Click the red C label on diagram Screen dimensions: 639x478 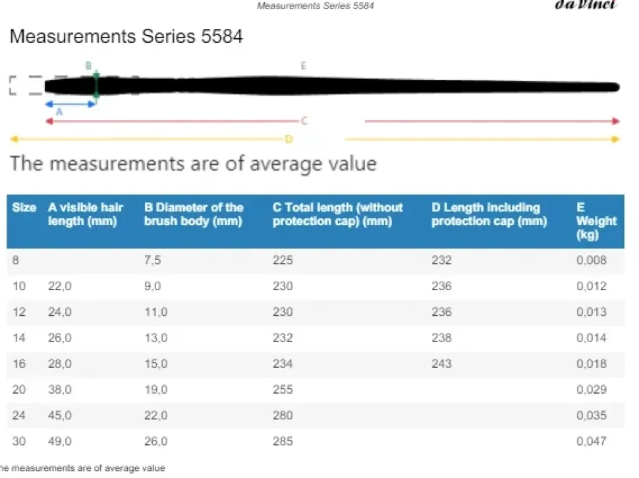click(304, 121)
